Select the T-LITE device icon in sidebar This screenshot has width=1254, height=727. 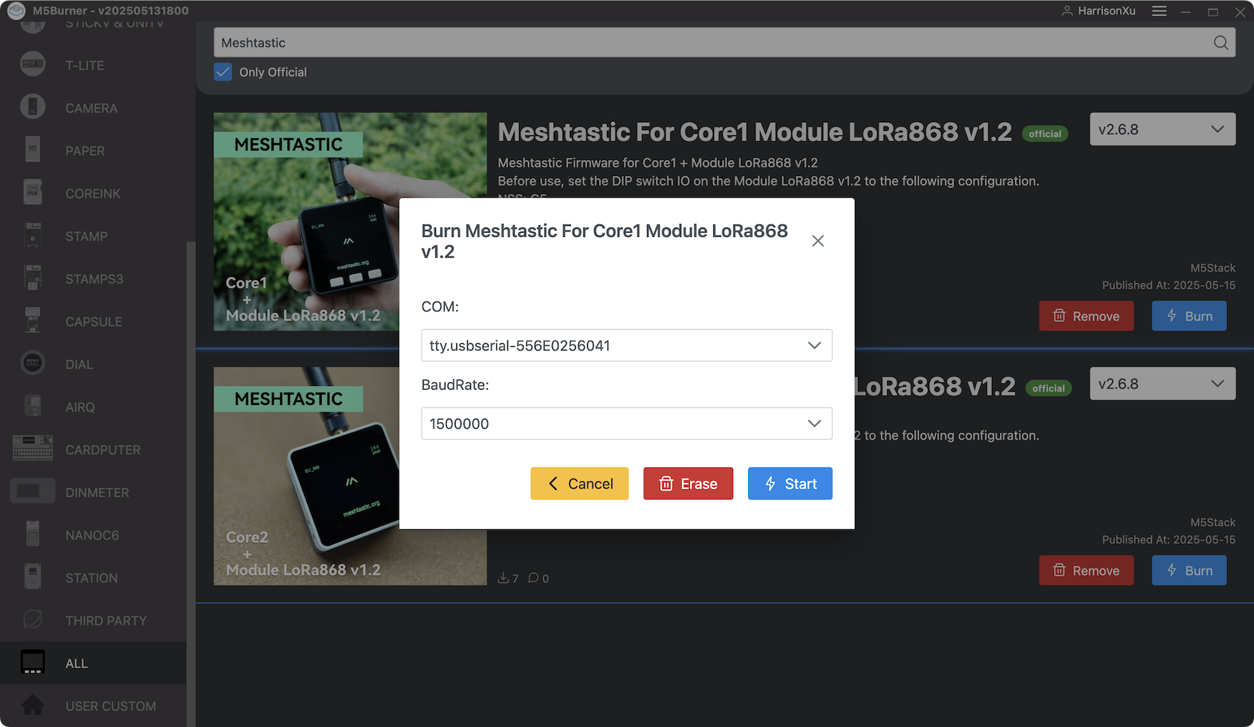pos(33,65)
